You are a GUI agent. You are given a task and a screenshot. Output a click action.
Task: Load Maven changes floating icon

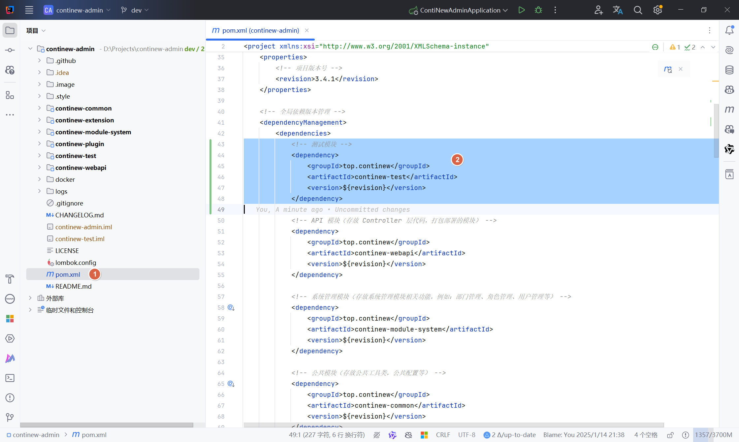[668, 69]
